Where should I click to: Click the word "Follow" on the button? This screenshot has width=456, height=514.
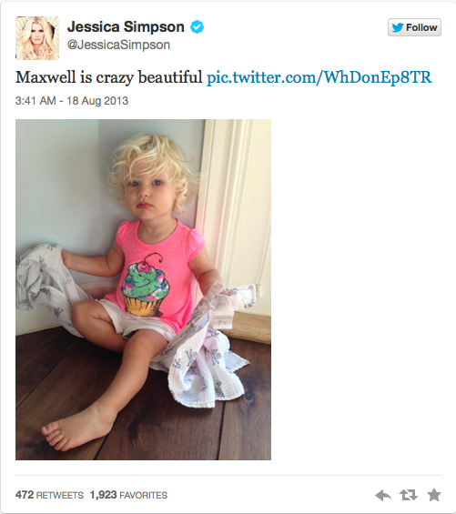(x=421, y=27)
